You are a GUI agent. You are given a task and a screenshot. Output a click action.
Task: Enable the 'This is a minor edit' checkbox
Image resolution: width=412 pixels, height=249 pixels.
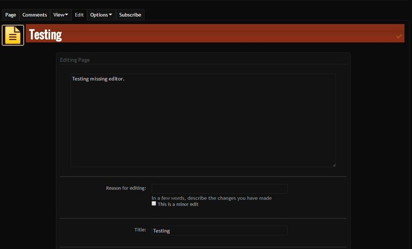click(154, 203)
